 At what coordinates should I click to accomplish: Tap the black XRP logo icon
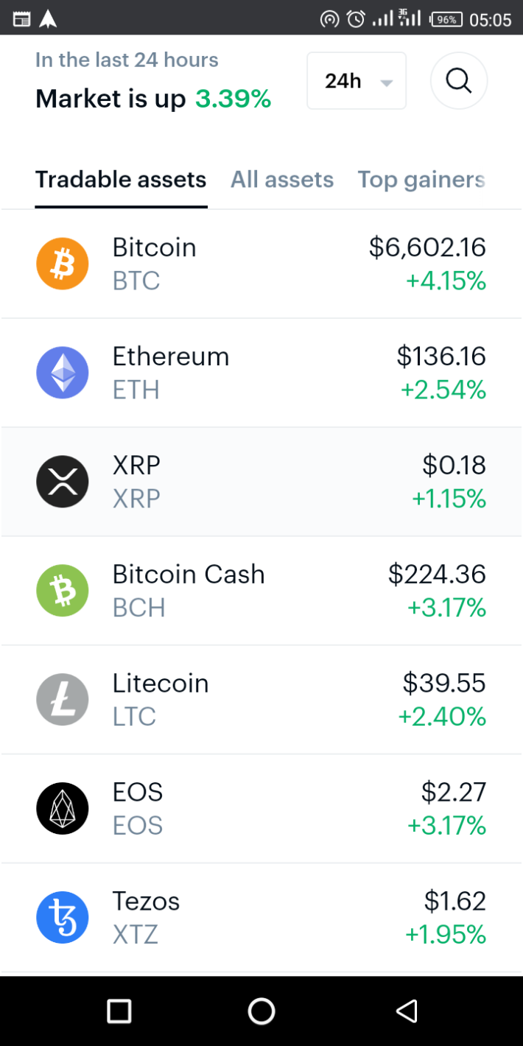click(x=63, y=482)
